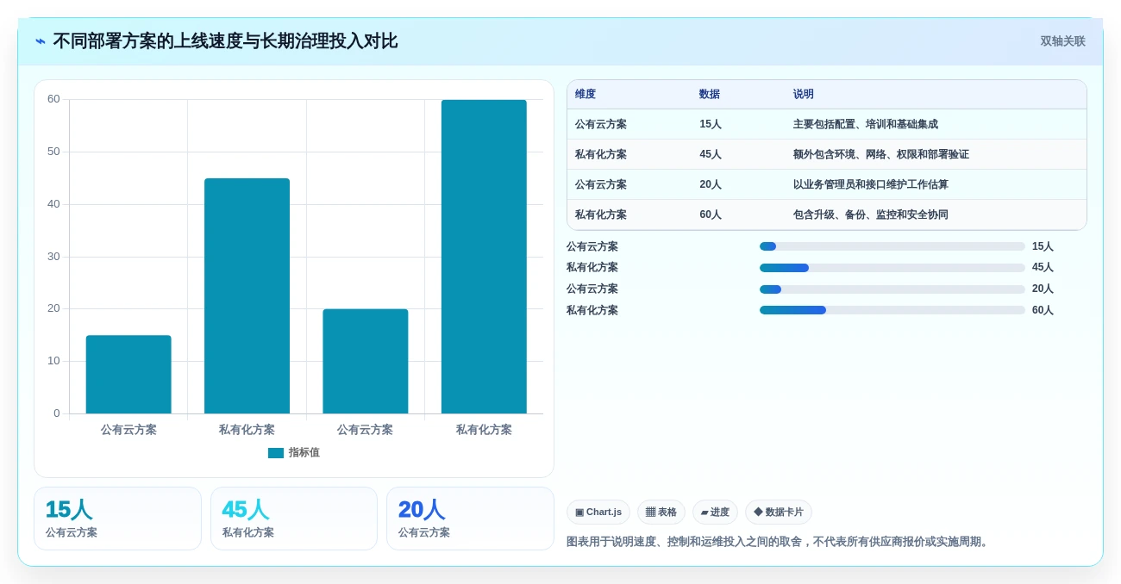The width and height of the screenshot is (1121, 584).
Task: Toggle the 指标值 legend color box
Action: [x=276, y=453]
